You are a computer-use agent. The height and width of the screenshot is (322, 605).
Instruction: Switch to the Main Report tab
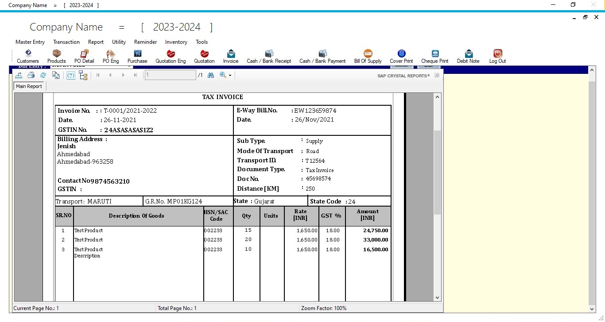point(29,86)
